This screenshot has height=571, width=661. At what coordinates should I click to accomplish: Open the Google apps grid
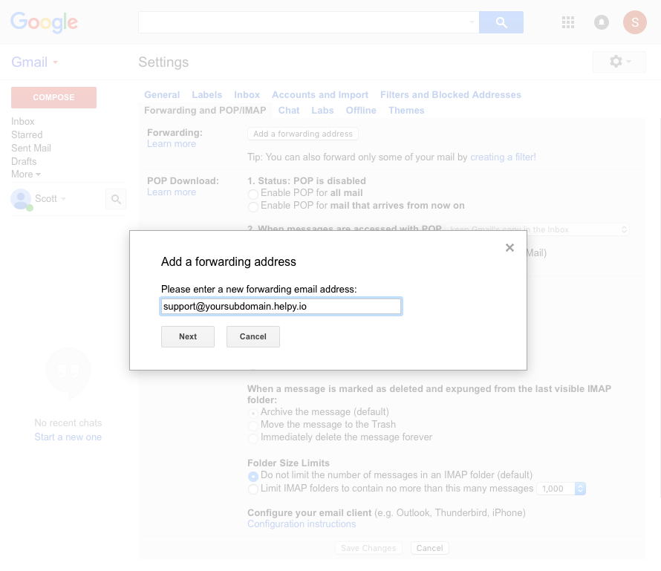568,22
